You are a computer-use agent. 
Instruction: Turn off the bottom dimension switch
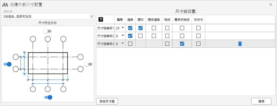point(48,97)
